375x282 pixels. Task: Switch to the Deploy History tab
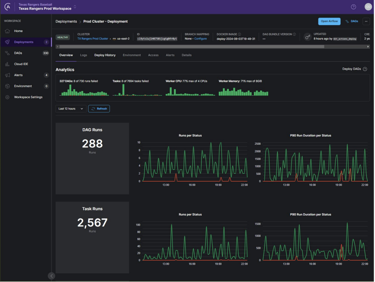[105, 55]
